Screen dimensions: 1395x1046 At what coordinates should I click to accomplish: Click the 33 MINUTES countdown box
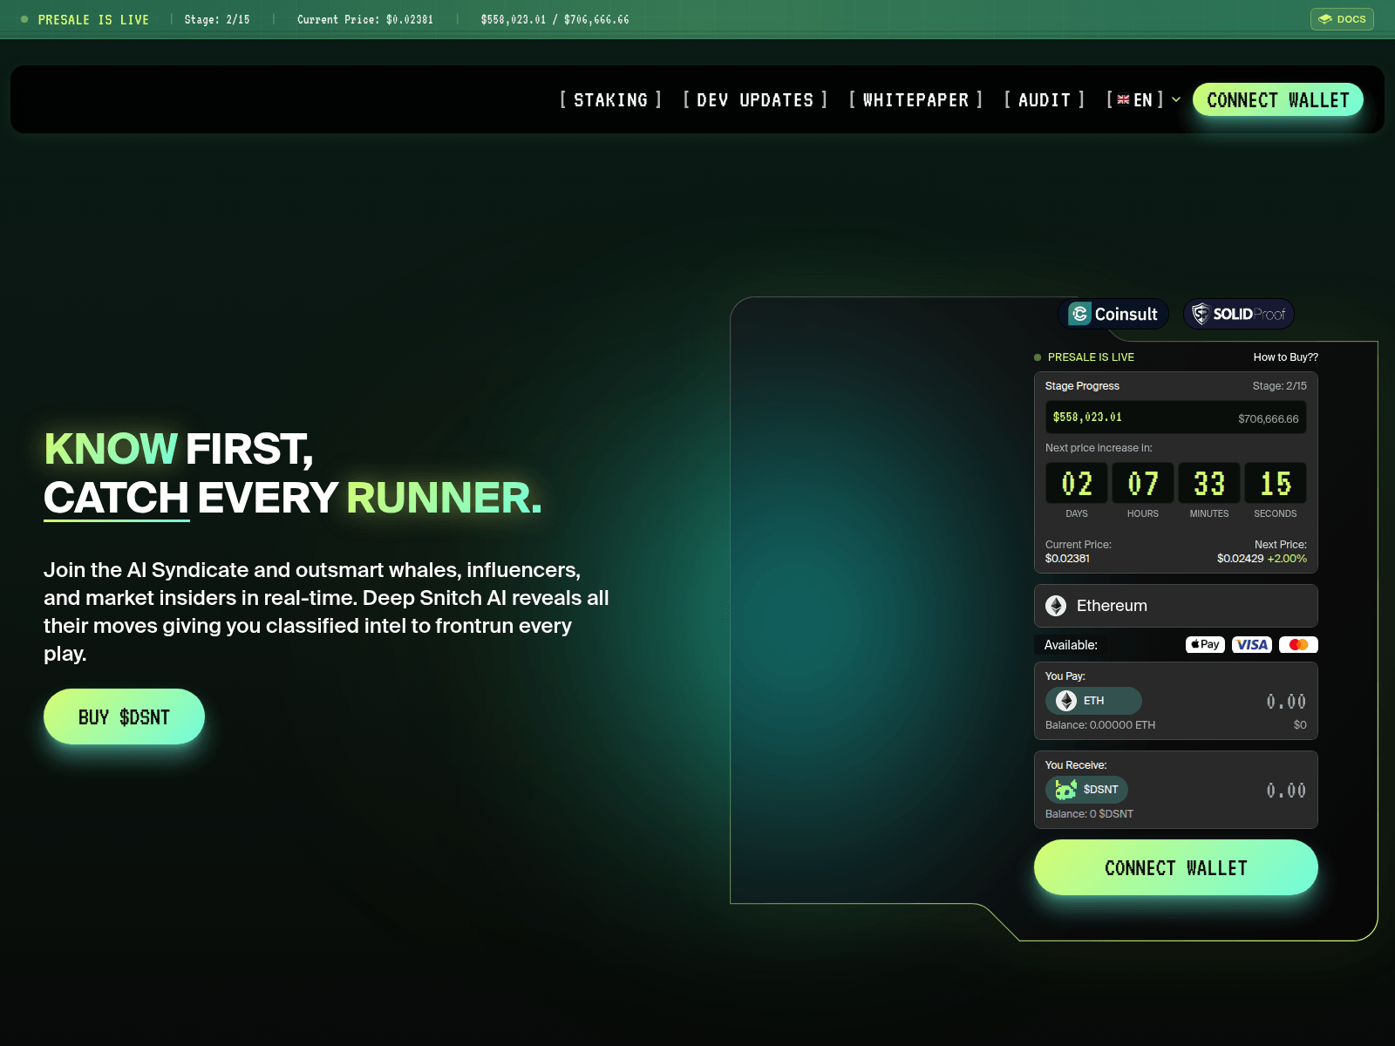[1209, 483]
